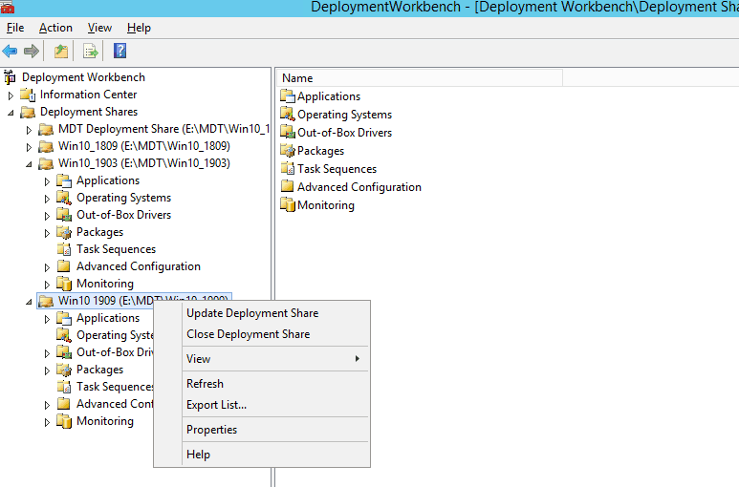The width and height of the screenshot is (739, 487).
Task: Collapse the Win10 1909 deployment share node
Action: (29, 302)
